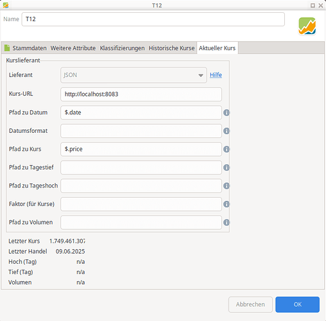
Task: Click info icon beside Faktor (für Kurse)
Action: 227,204
